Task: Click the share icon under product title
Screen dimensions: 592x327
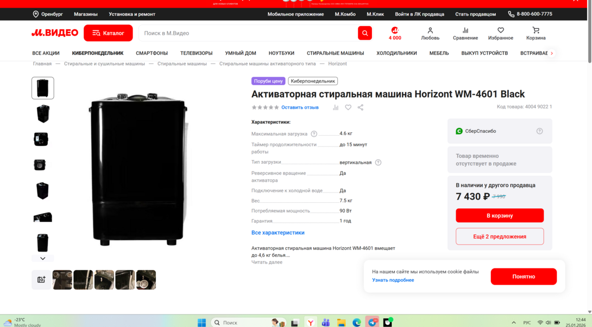Action: [x=361, y=107]
